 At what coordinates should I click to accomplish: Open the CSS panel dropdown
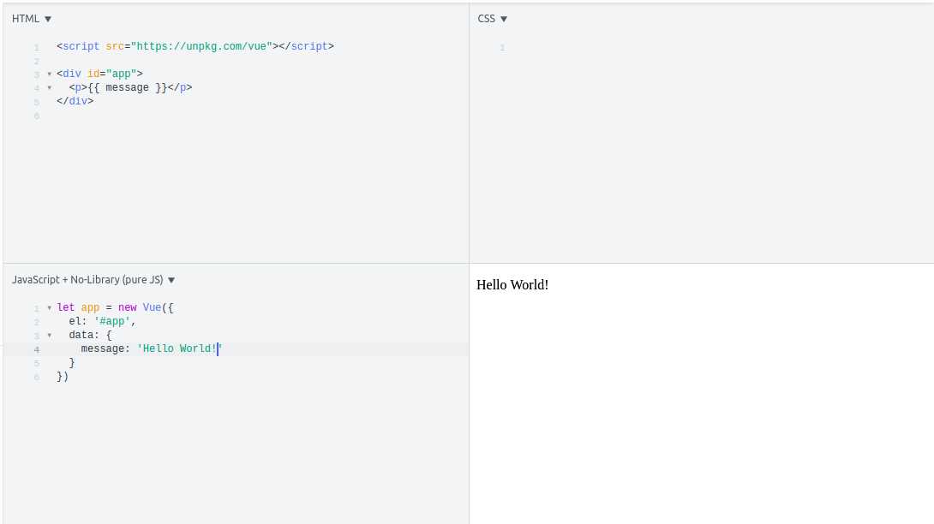coord(493,19)
